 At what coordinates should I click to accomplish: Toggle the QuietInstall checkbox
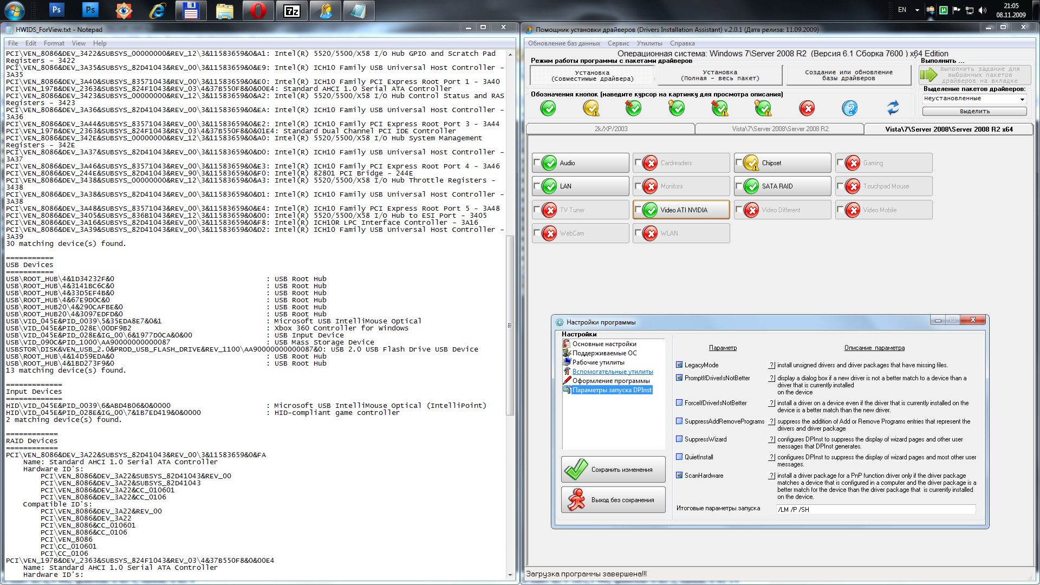click(679, 457)
